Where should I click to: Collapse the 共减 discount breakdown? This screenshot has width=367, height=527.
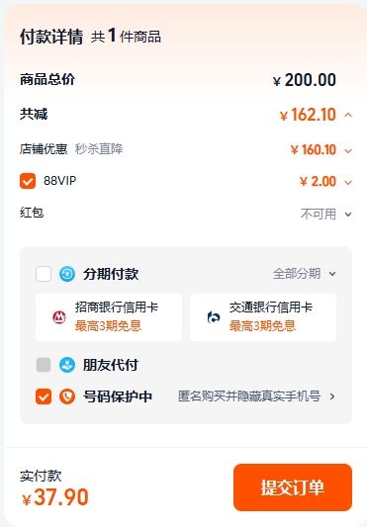point(348,116)
